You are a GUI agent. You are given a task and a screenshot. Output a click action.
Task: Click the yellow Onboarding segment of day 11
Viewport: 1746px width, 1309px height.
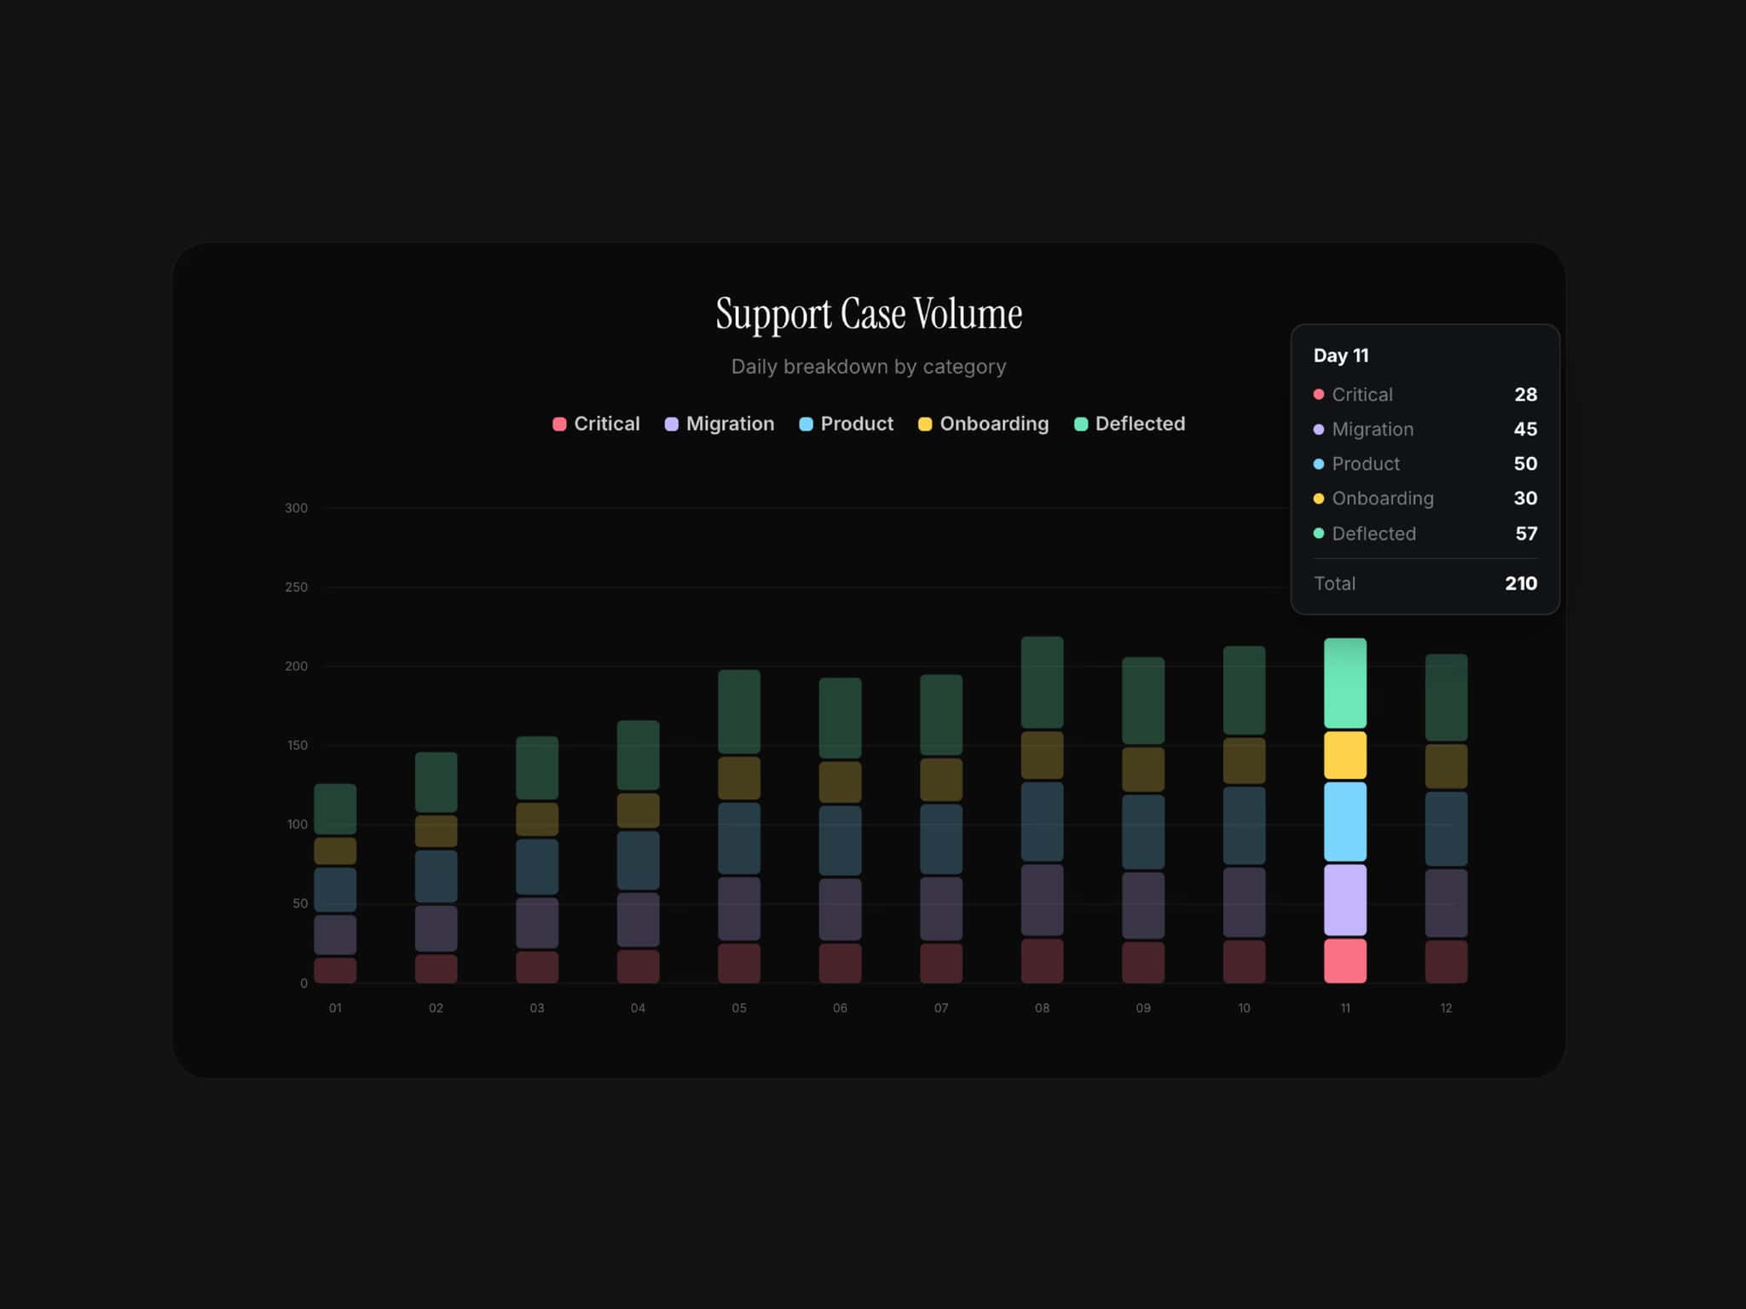coord(1344,755)
